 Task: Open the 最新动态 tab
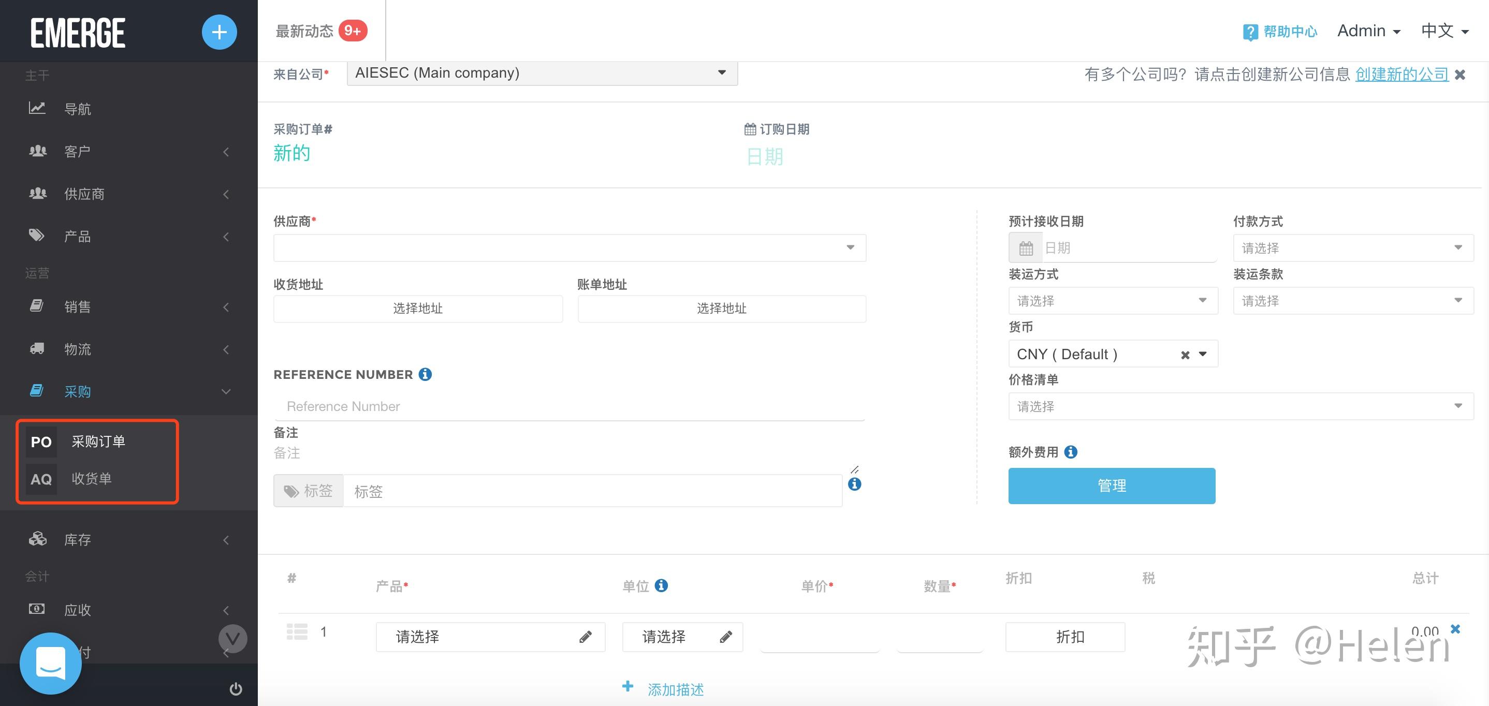322,31
